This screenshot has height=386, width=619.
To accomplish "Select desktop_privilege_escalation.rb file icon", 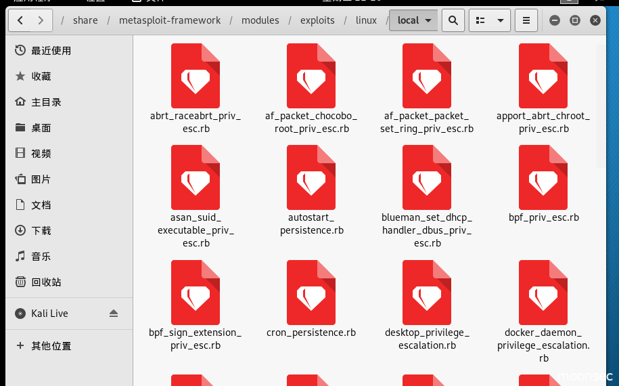I will pyautogui.click(x=427, y=293).
